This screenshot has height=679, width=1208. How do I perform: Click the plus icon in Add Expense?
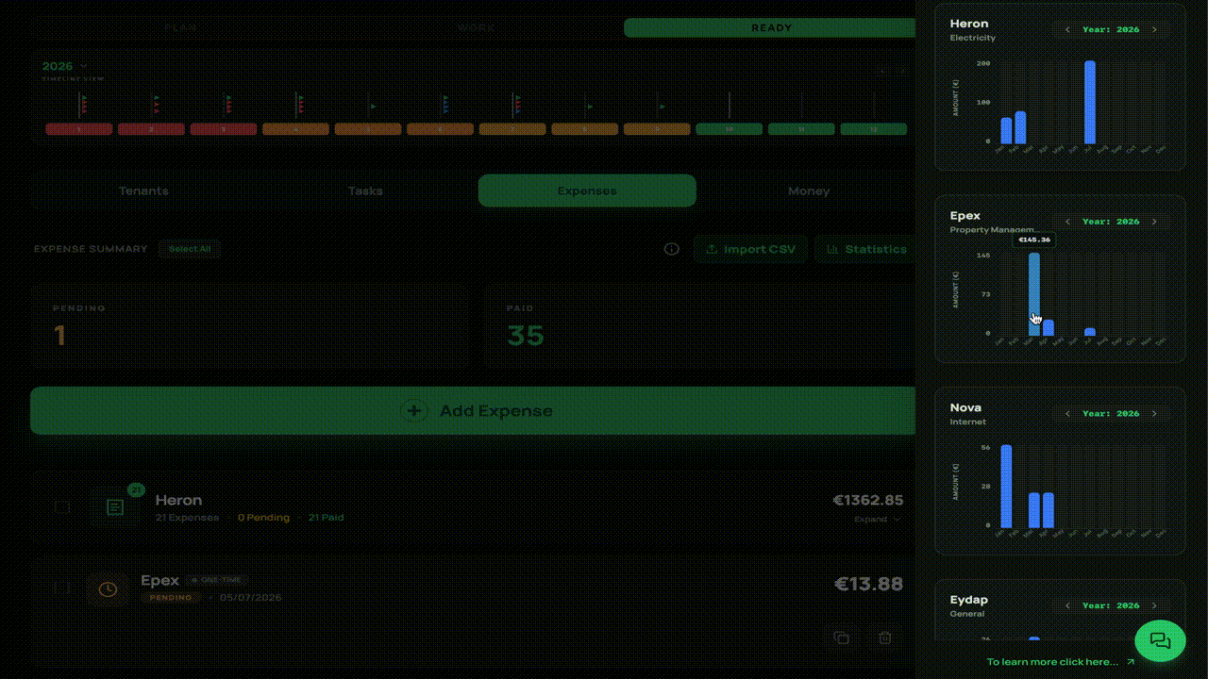click(x=413, y=410)
